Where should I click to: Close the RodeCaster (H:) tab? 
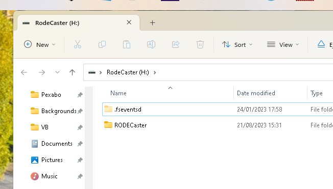pos(129,22)
